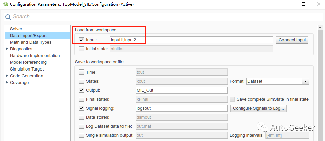Expand the Code Generation tree node
Screen dimensions: 325x141
7,76
